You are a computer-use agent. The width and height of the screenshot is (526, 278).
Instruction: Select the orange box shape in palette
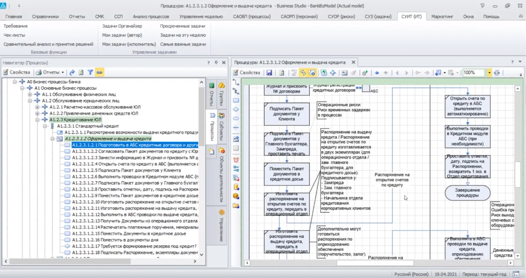(236, 196)
